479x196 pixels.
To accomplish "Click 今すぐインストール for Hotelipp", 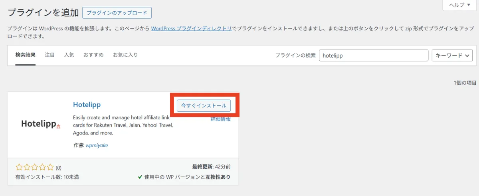I will [204, 106].
